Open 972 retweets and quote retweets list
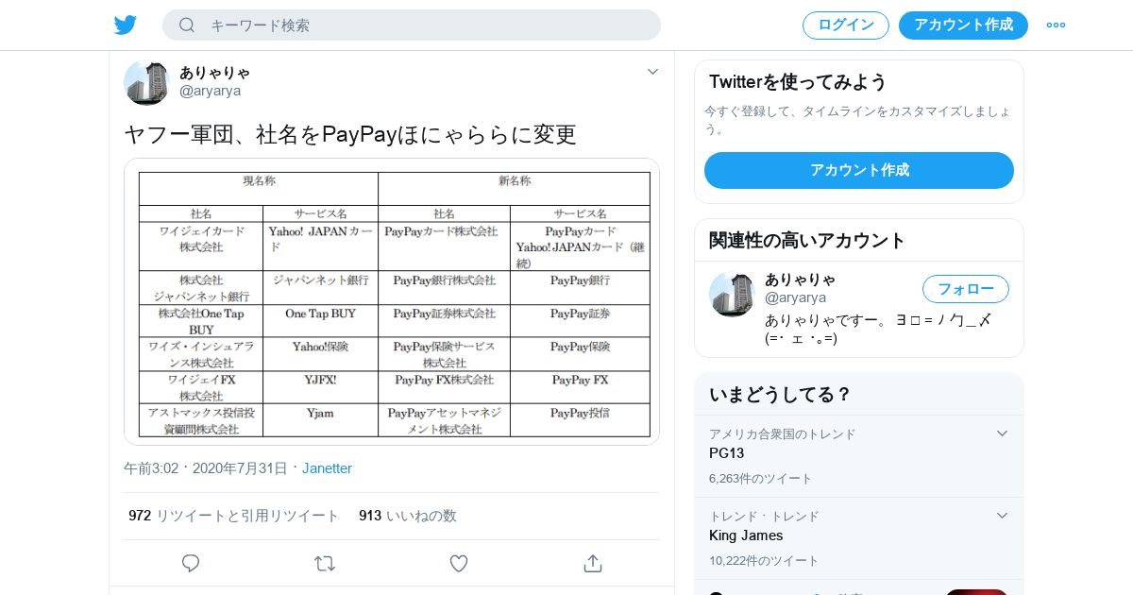1133x595 pixels. tap(233, 516)
